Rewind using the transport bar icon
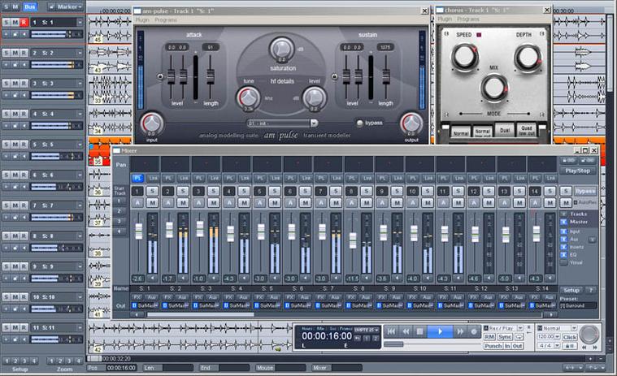The image size is (617, 376). pos(406,331)
